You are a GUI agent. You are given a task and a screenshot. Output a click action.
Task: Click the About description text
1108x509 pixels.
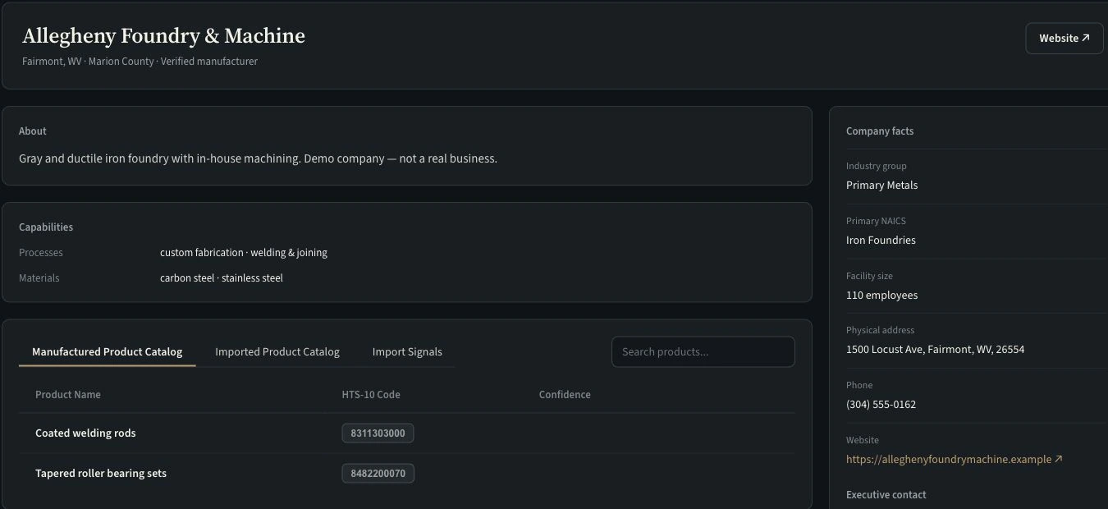258,158
